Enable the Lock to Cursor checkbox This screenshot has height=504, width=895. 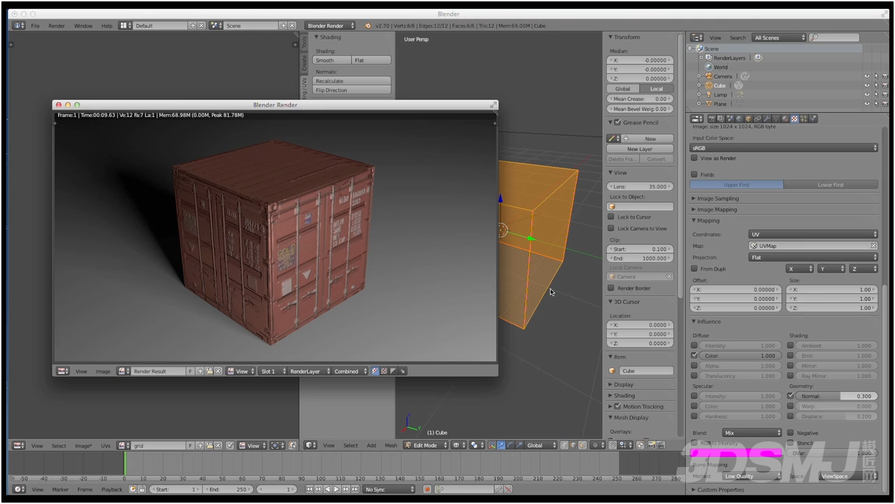(x=611, y=217)
